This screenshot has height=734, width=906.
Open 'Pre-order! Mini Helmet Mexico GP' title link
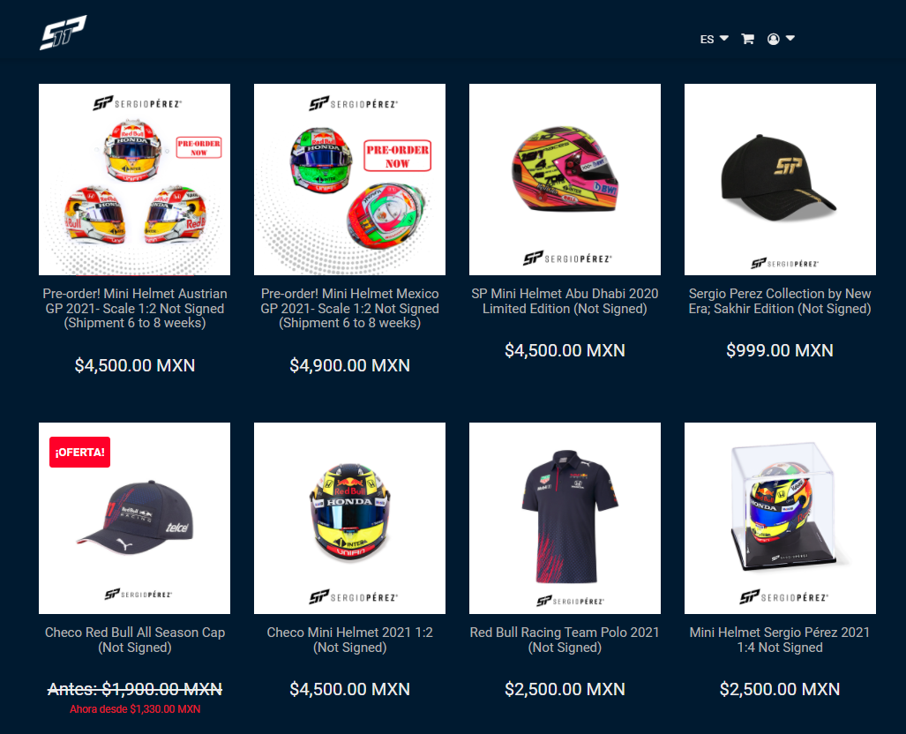pyautogui.click(x=349, y=308)
